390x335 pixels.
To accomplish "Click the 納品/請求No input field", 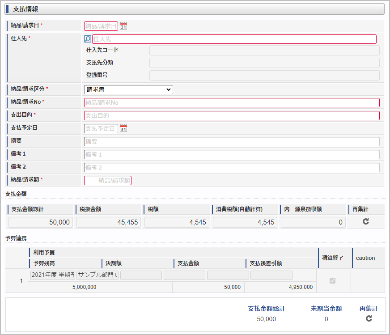I will (x=232, y=102).
